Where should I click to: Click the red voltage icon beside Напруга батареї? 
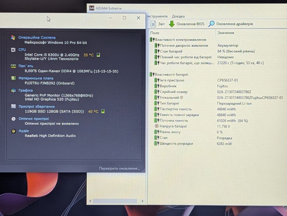point(157,126)
